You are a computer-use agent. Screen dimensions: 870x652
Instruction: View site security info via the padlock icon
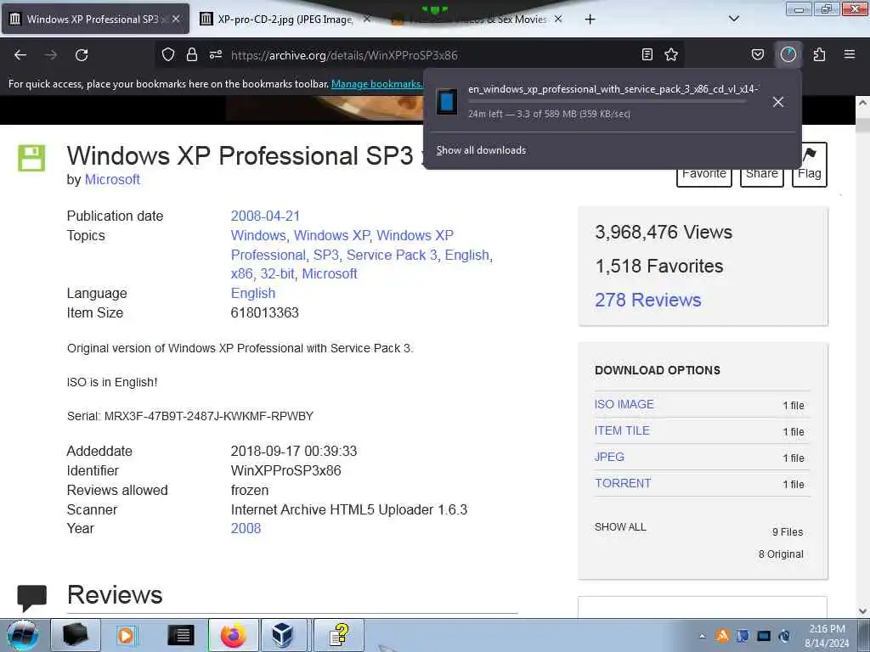[x=192, y=54]
